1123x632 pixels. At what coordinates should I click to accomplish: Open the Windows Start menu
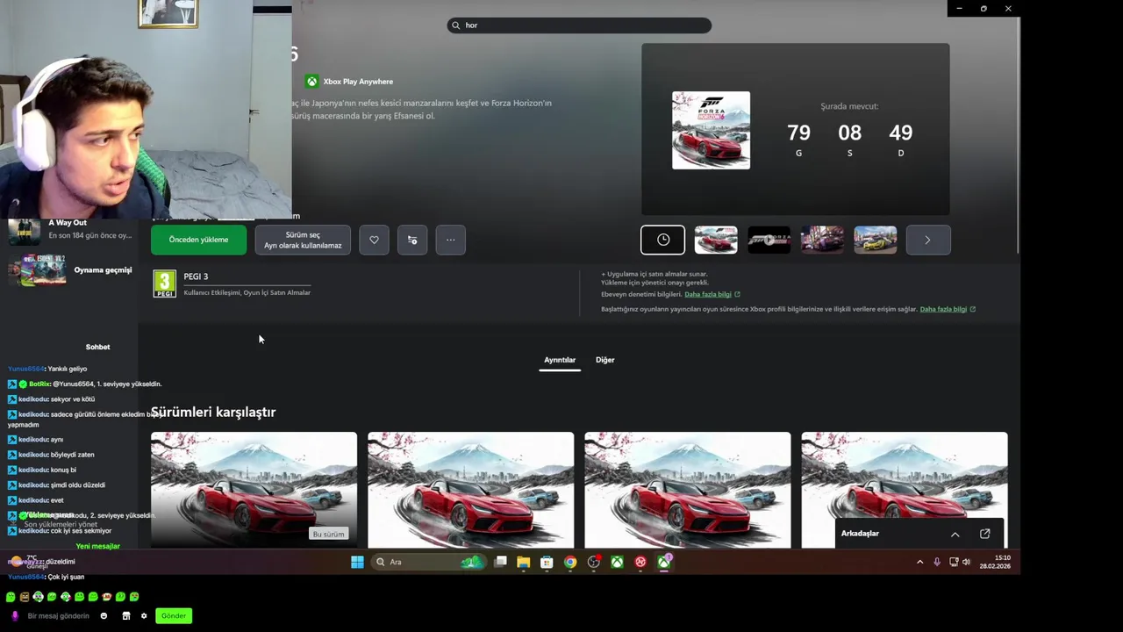point(357,562)
